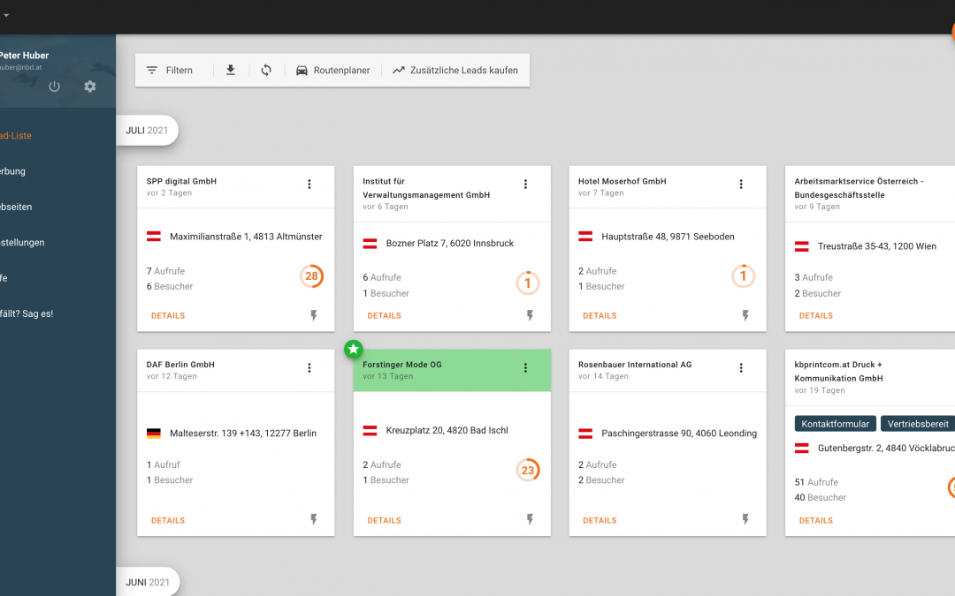Viewport: 955px width, 596px height.
Task: Click the power logout icon
Action: 54,87
